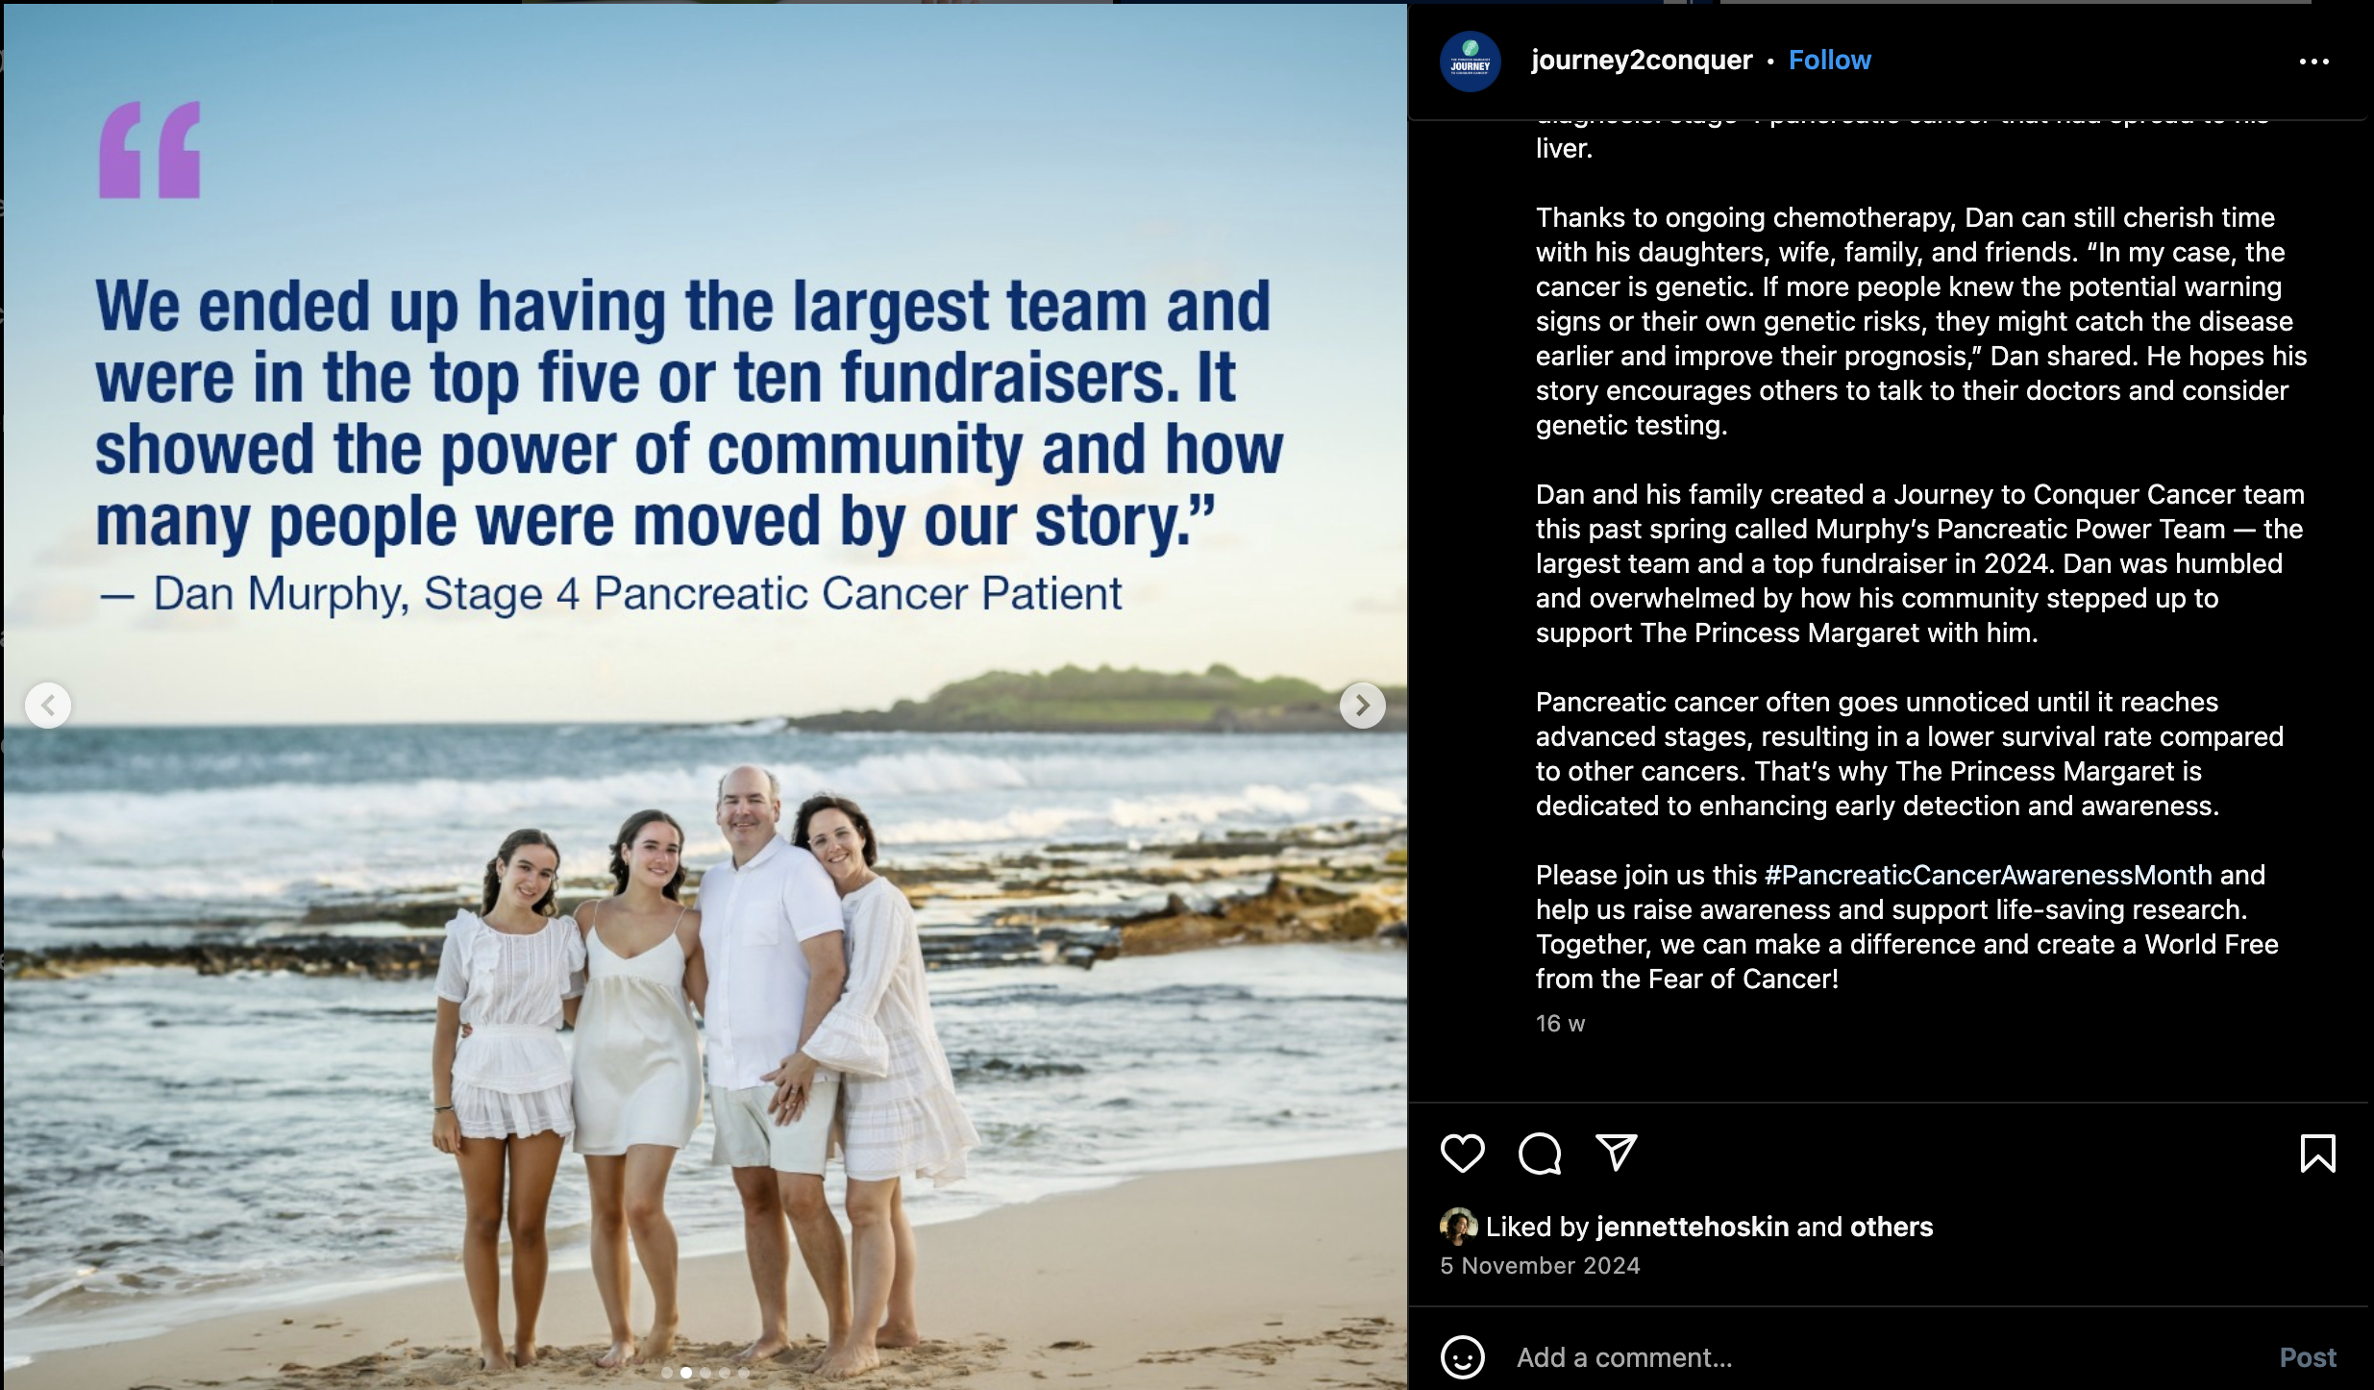
Task: Jump to the last carousel dot
Action: [x=743, y=1373]
